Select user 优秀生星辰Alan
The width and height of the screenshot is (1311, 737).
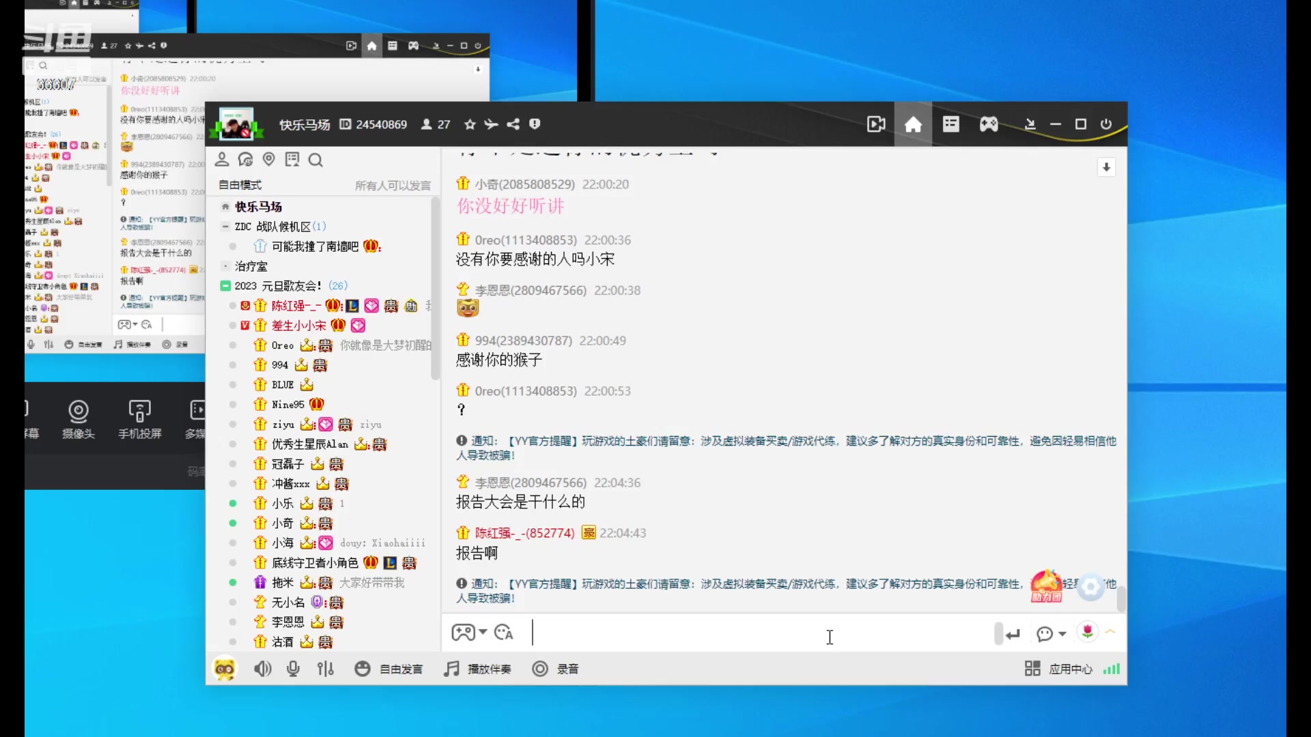tap(309, 444)
